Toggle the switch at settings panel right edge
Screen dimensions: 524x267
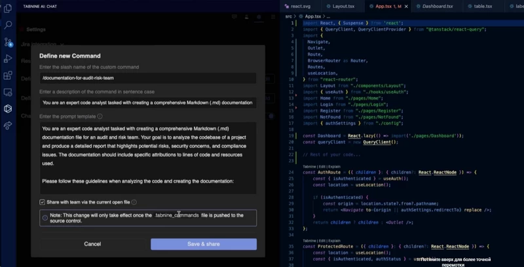[x=271, y=116]
